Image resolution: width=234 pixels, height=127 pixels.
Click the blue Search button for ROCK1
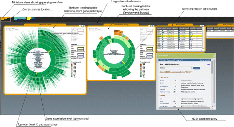(196, 68)
